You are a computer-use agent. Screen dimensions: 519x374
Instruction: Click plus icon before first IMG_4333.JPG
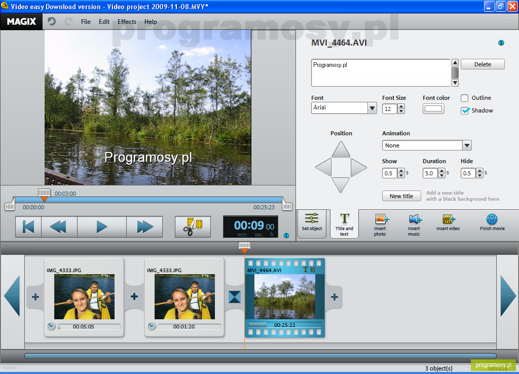(35, 297)
